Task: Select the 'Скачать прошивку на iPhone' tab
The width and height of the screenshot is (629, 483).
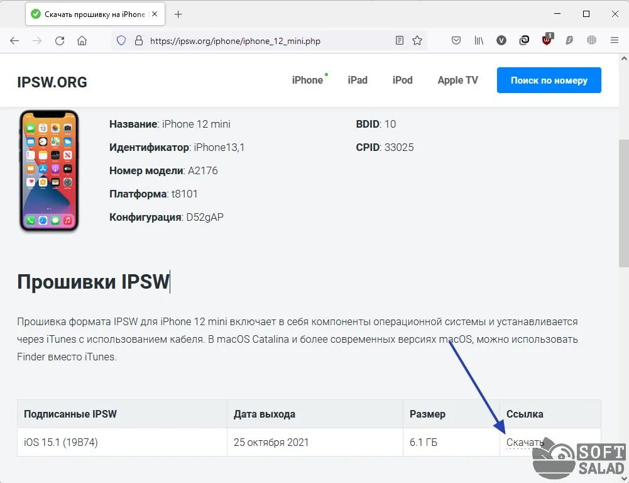Action: 95,14
